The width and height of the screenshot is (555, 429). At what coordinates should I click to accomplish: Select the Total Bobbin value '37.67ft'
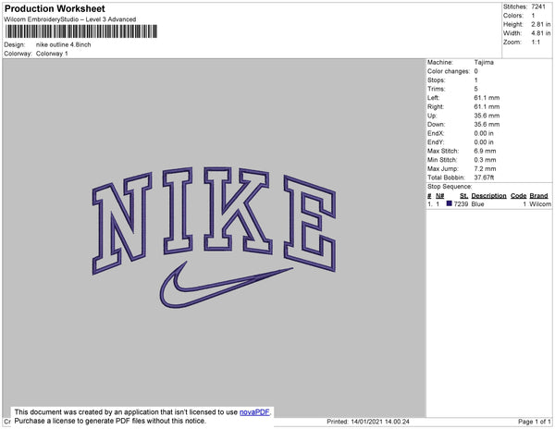(484, 178)
